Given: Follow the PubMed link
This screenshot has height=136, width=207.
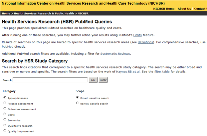Looking at the screenshot, I should (8, 47).
